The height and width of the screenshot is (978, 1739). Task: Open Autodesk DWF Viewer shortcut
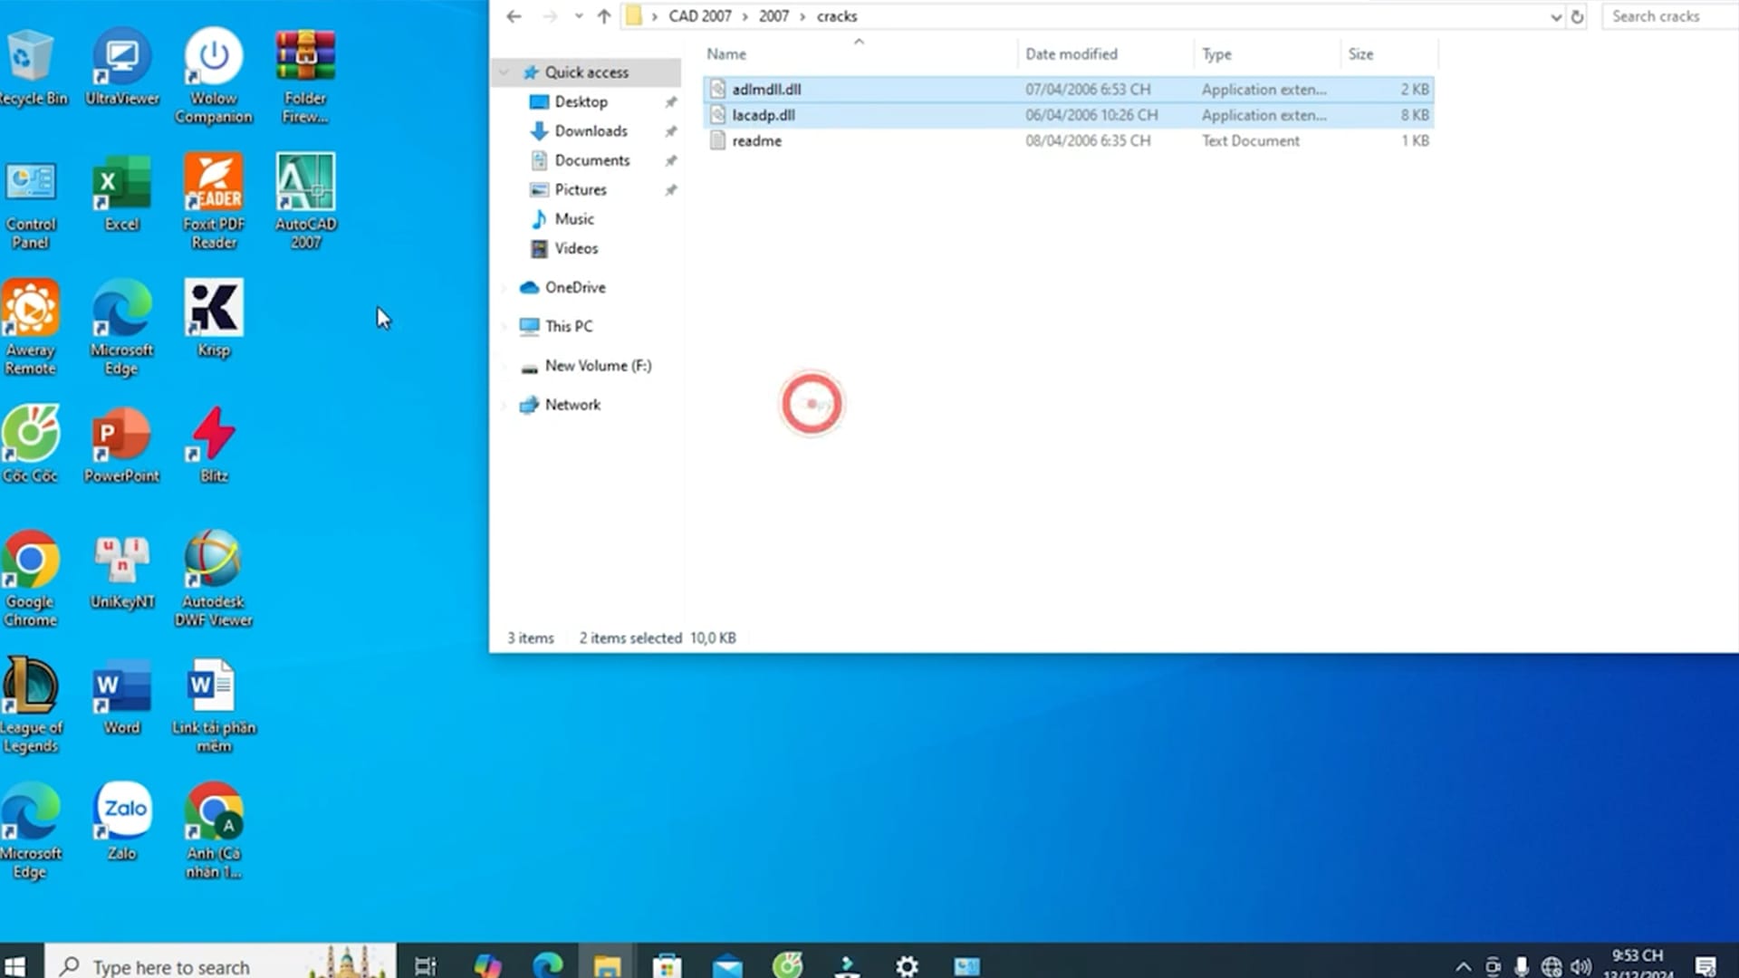[214, 580]
